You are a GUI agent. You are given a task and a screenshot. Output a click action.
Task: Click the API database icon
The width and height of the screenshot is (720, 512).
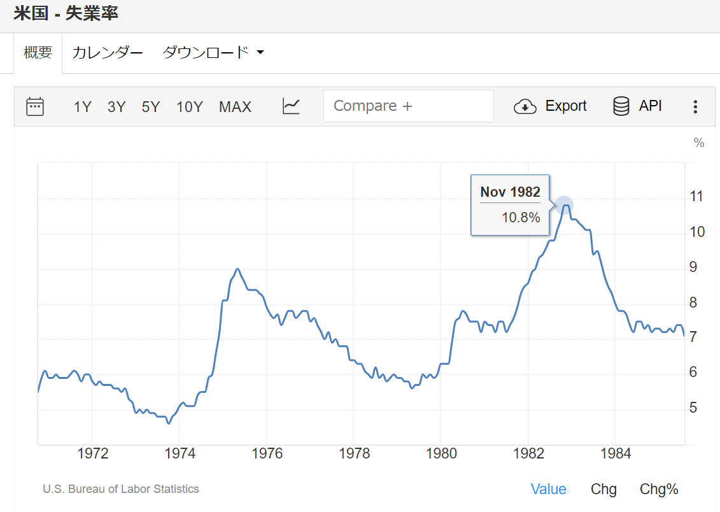click(x=621, y=106)
